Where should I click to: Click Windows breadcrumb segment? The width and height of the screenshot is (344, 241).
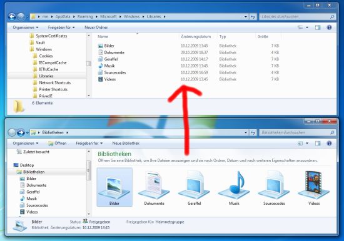131,17
